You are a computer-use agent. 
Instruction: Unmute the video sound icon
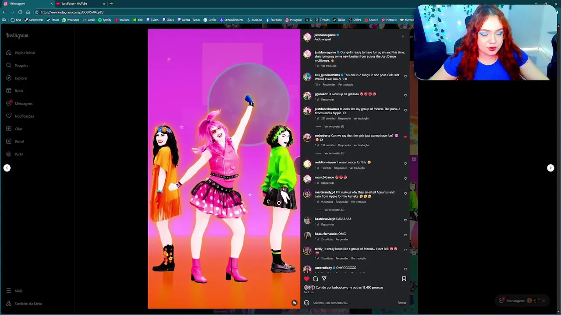pyautogui.click(x=294, y=303)
